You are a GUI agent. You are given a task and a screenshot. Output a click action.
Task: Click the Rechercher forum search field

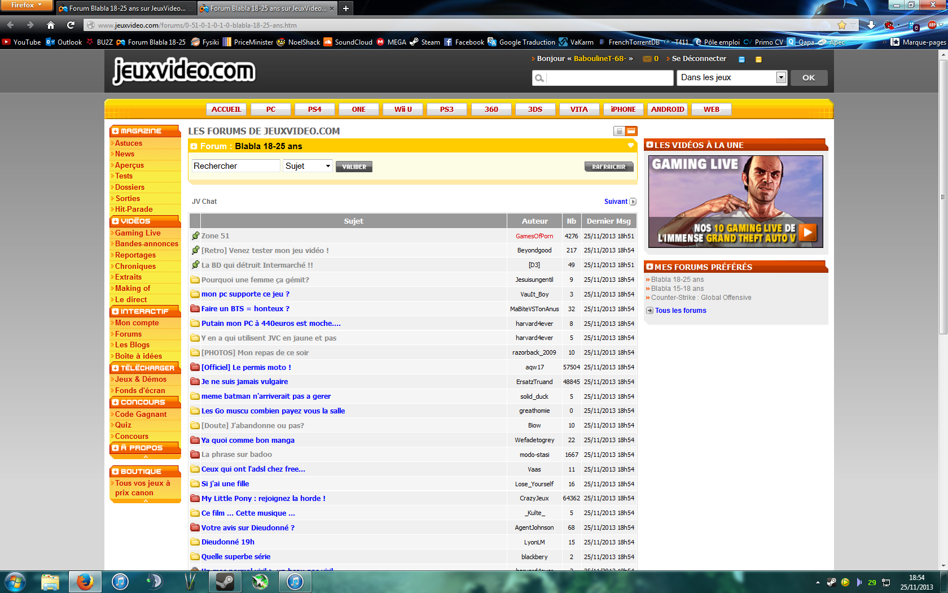click(235, 165)
